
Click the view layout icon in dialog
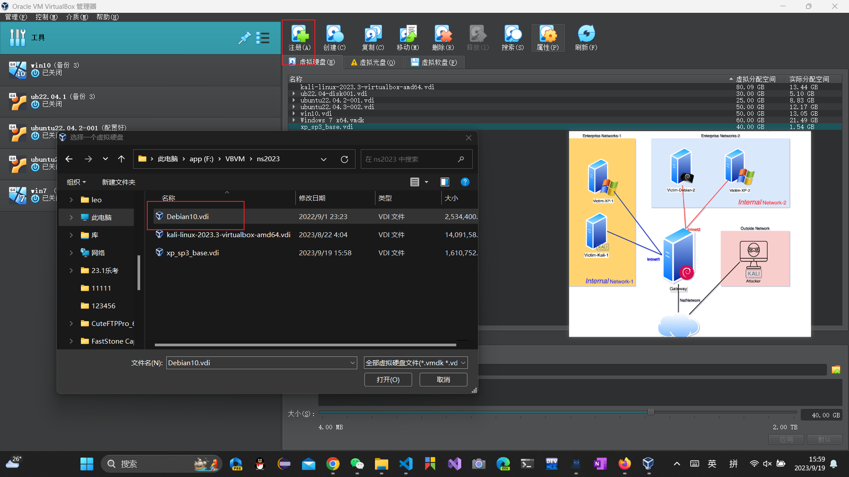point(415,182)
